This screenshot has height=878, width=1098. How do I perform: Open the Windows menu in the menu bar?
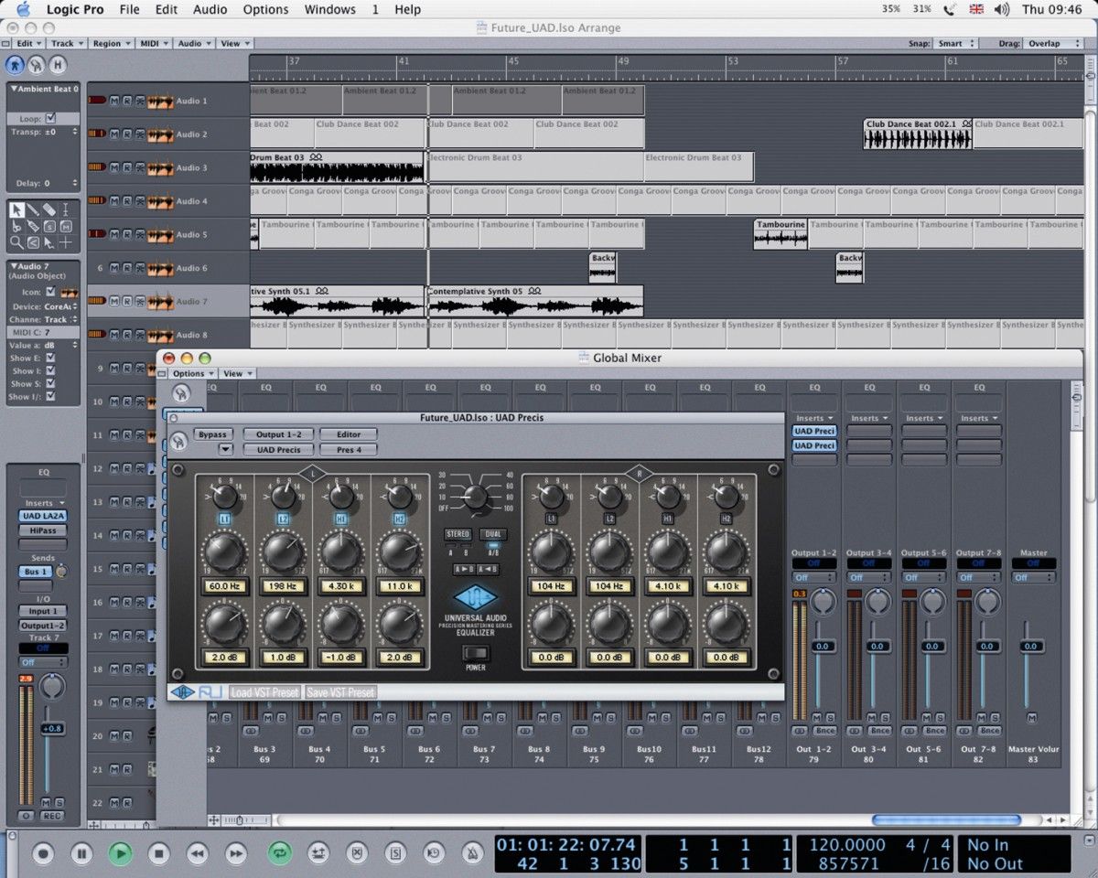pyautogui.click(x=329, y=9)
